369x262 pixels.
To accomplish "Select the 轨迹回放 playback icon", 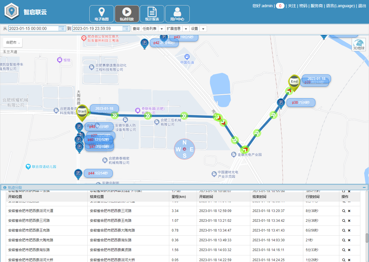I will tap(127, 13).
